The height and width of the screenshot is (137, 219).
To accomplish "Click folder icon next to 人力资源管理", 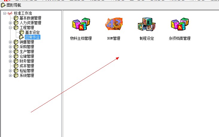I will coord(16,23).
